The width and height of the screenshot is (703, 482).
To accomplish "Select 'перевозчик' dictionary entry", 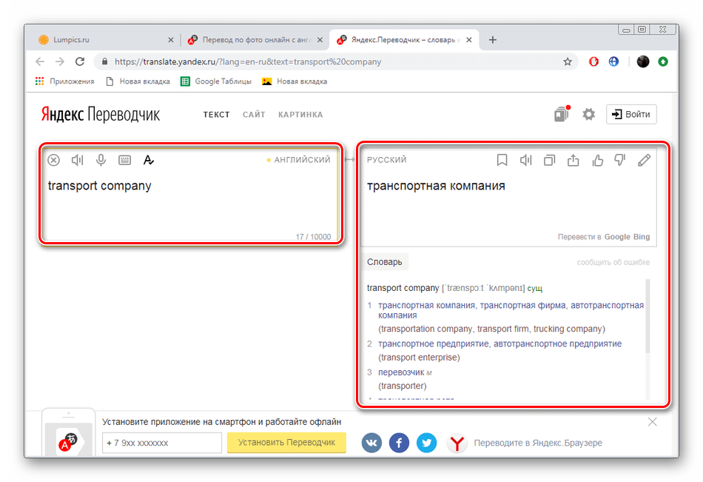I will pos(401,372).
